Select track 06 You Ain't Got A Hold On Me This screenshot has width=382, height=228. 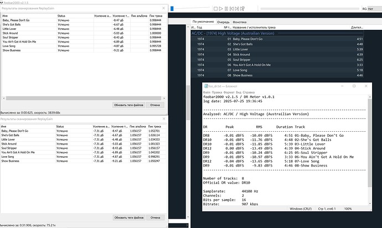coord(277,65)
